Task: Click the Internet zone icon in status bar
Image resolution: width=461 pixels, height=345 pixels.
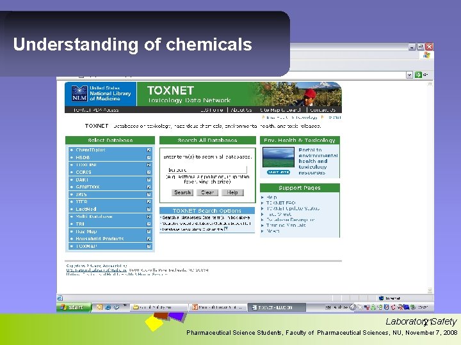Action: 382,298
